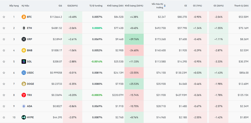Click the BNB coin icon
The height and width of the screenshot is (123, 251).
[24, 50]
